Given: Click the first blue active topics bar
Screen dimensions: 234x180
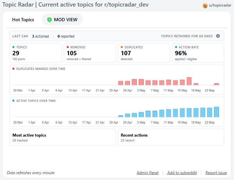Looking at the screenshot, I should tap(120, 116).
